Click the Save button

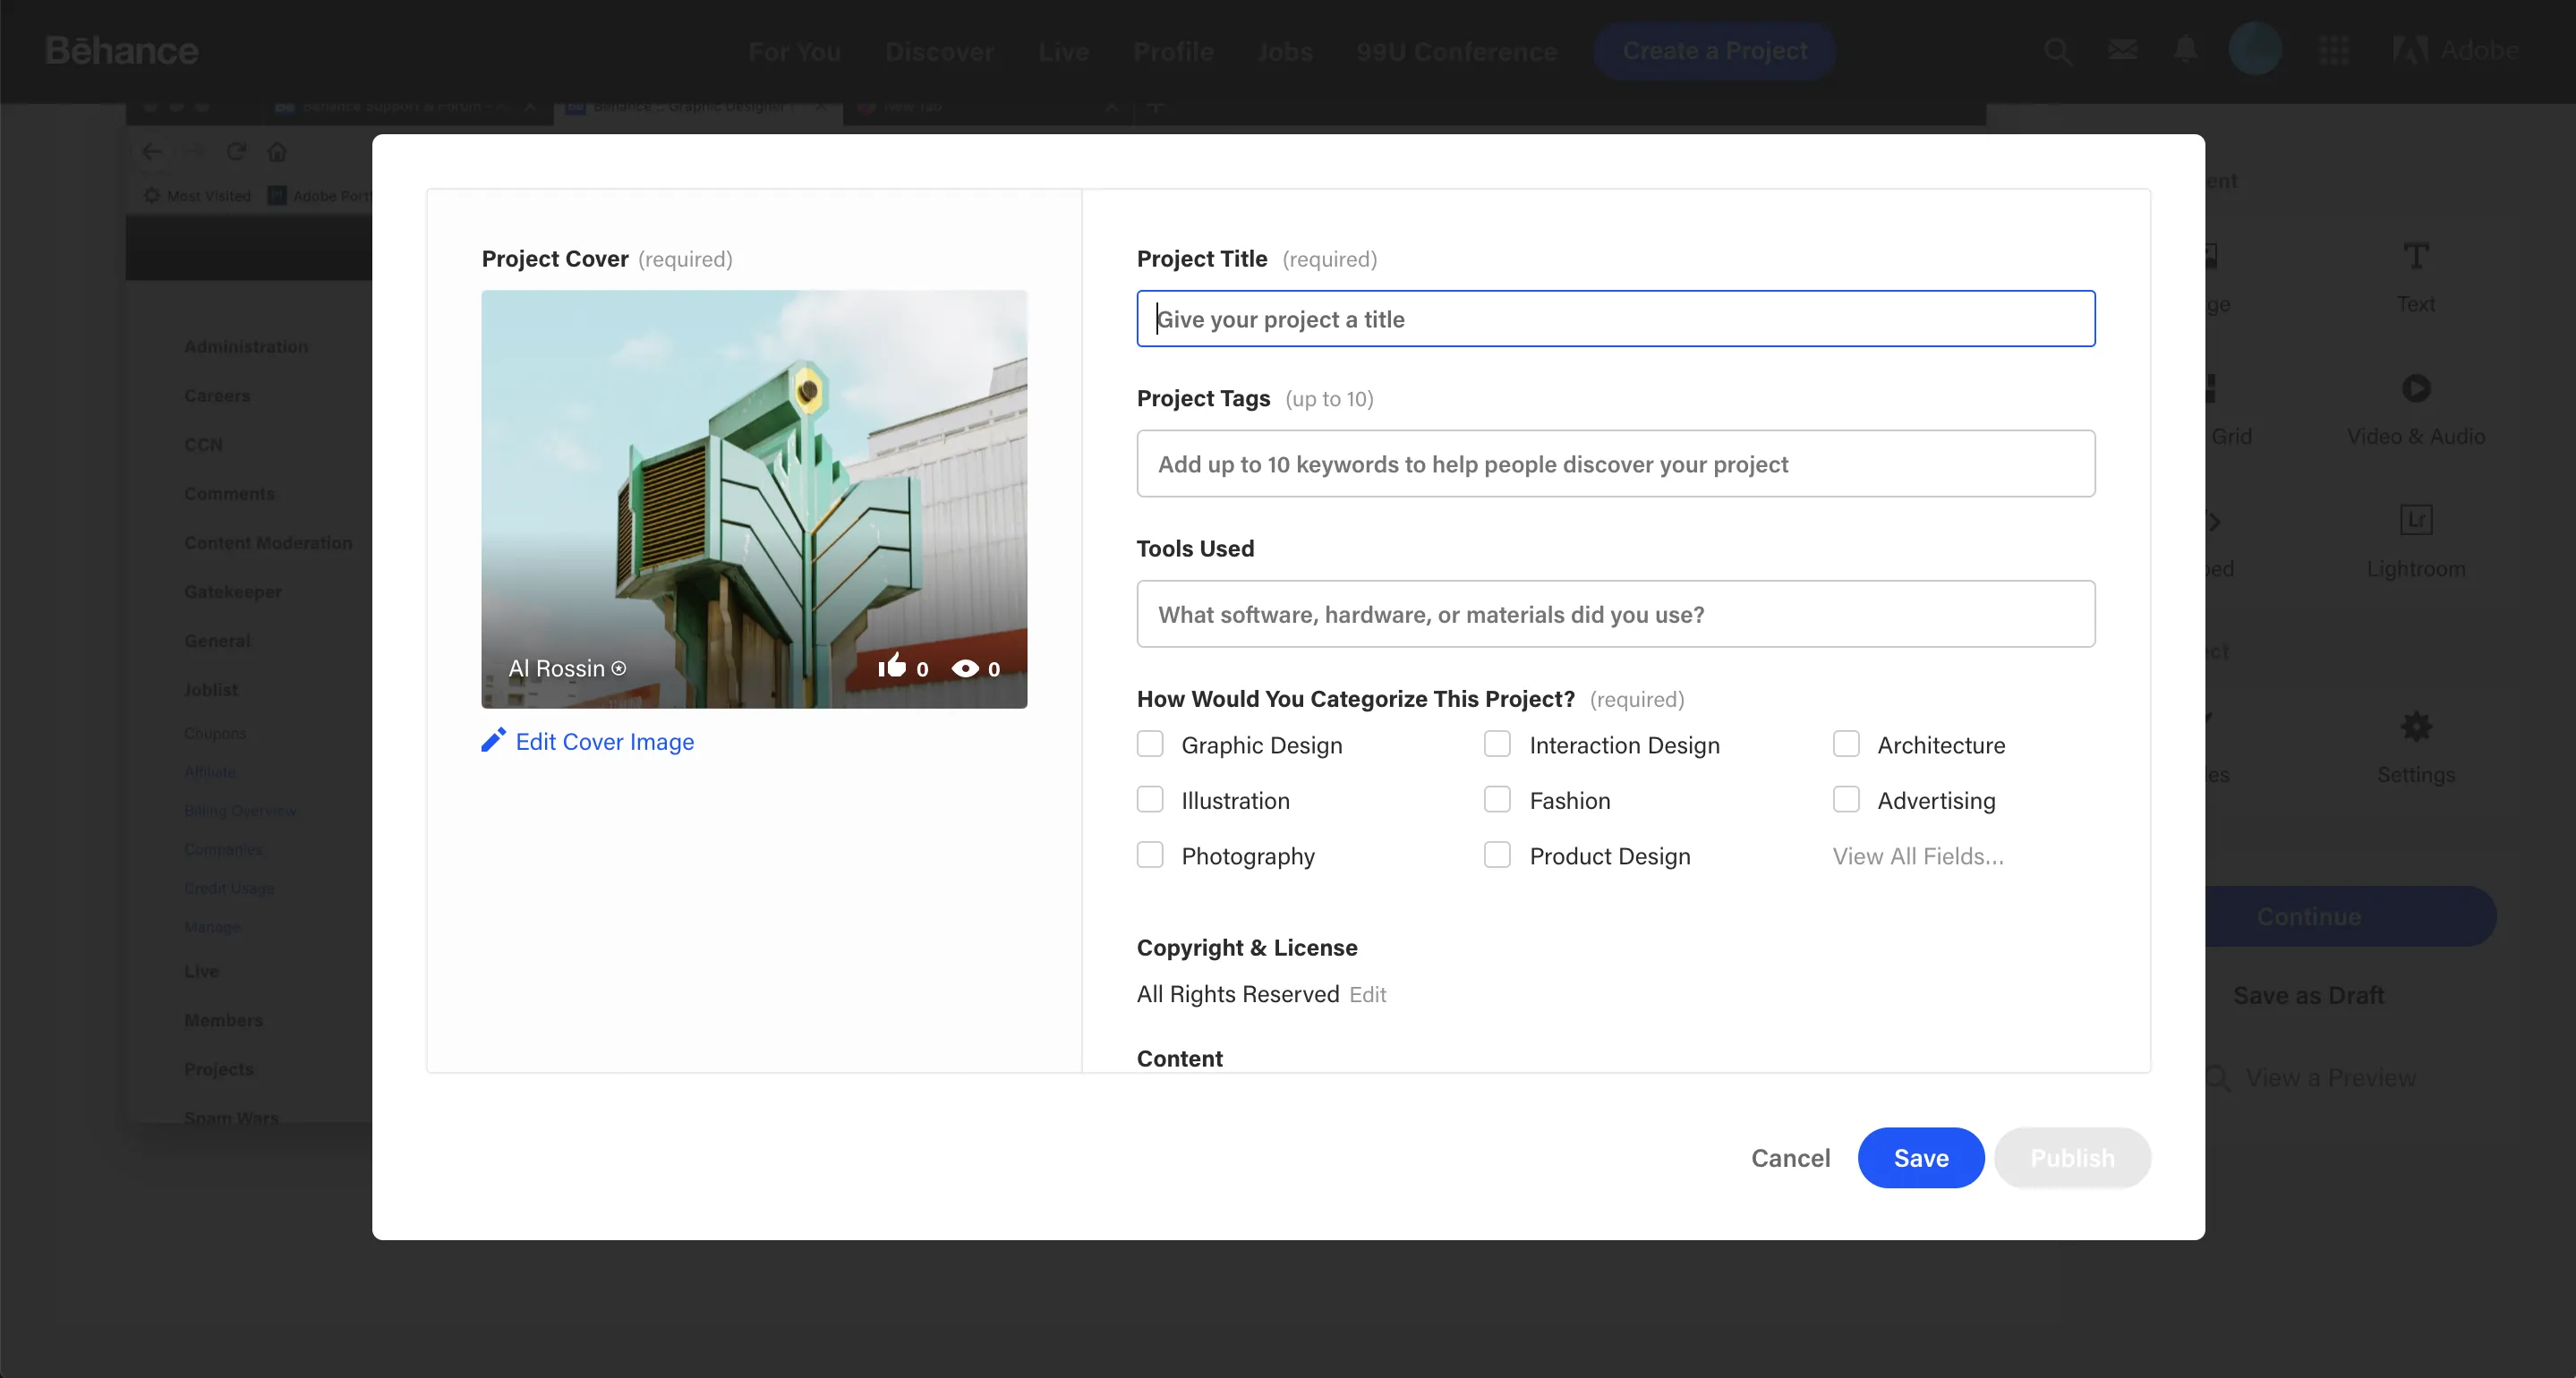(x=1922, y=1157)
